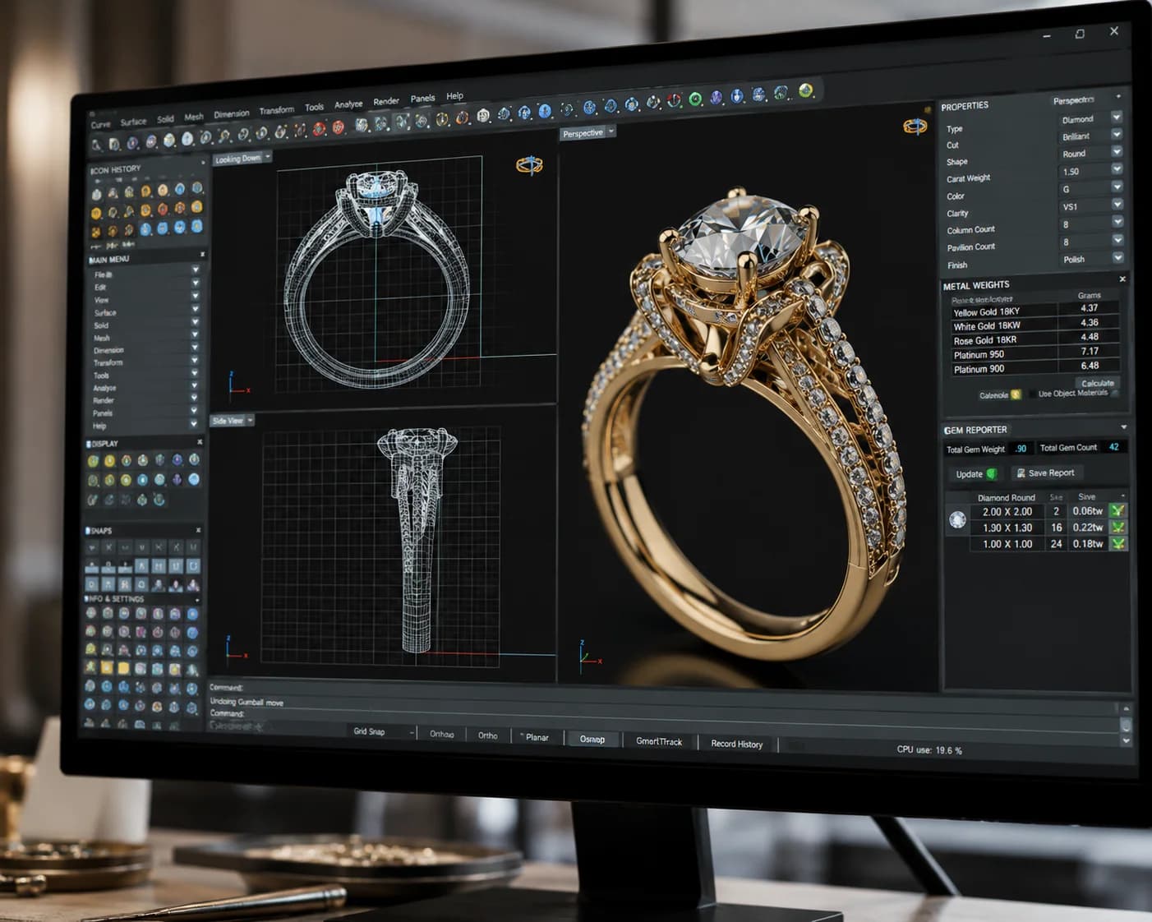The height and width of the screenshot is (922, 1152).
Task: Close the Metal Weights panel
Action: 1122,279
